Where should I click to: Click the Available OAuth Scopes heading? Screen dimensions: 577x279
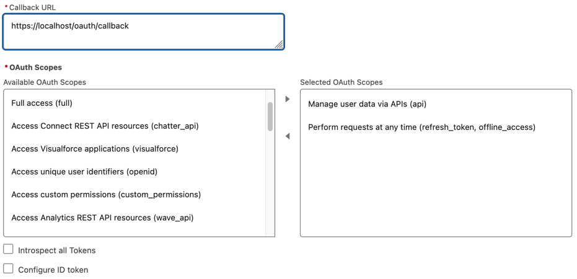pyautogui.click(x=45, y=82)
